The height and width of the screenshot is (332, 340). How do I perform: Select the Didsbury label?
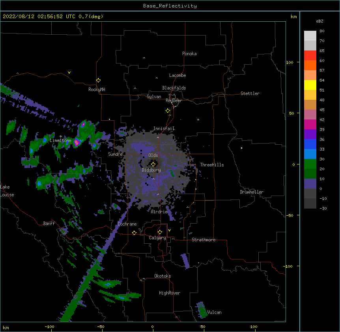[x=151, y=170]
